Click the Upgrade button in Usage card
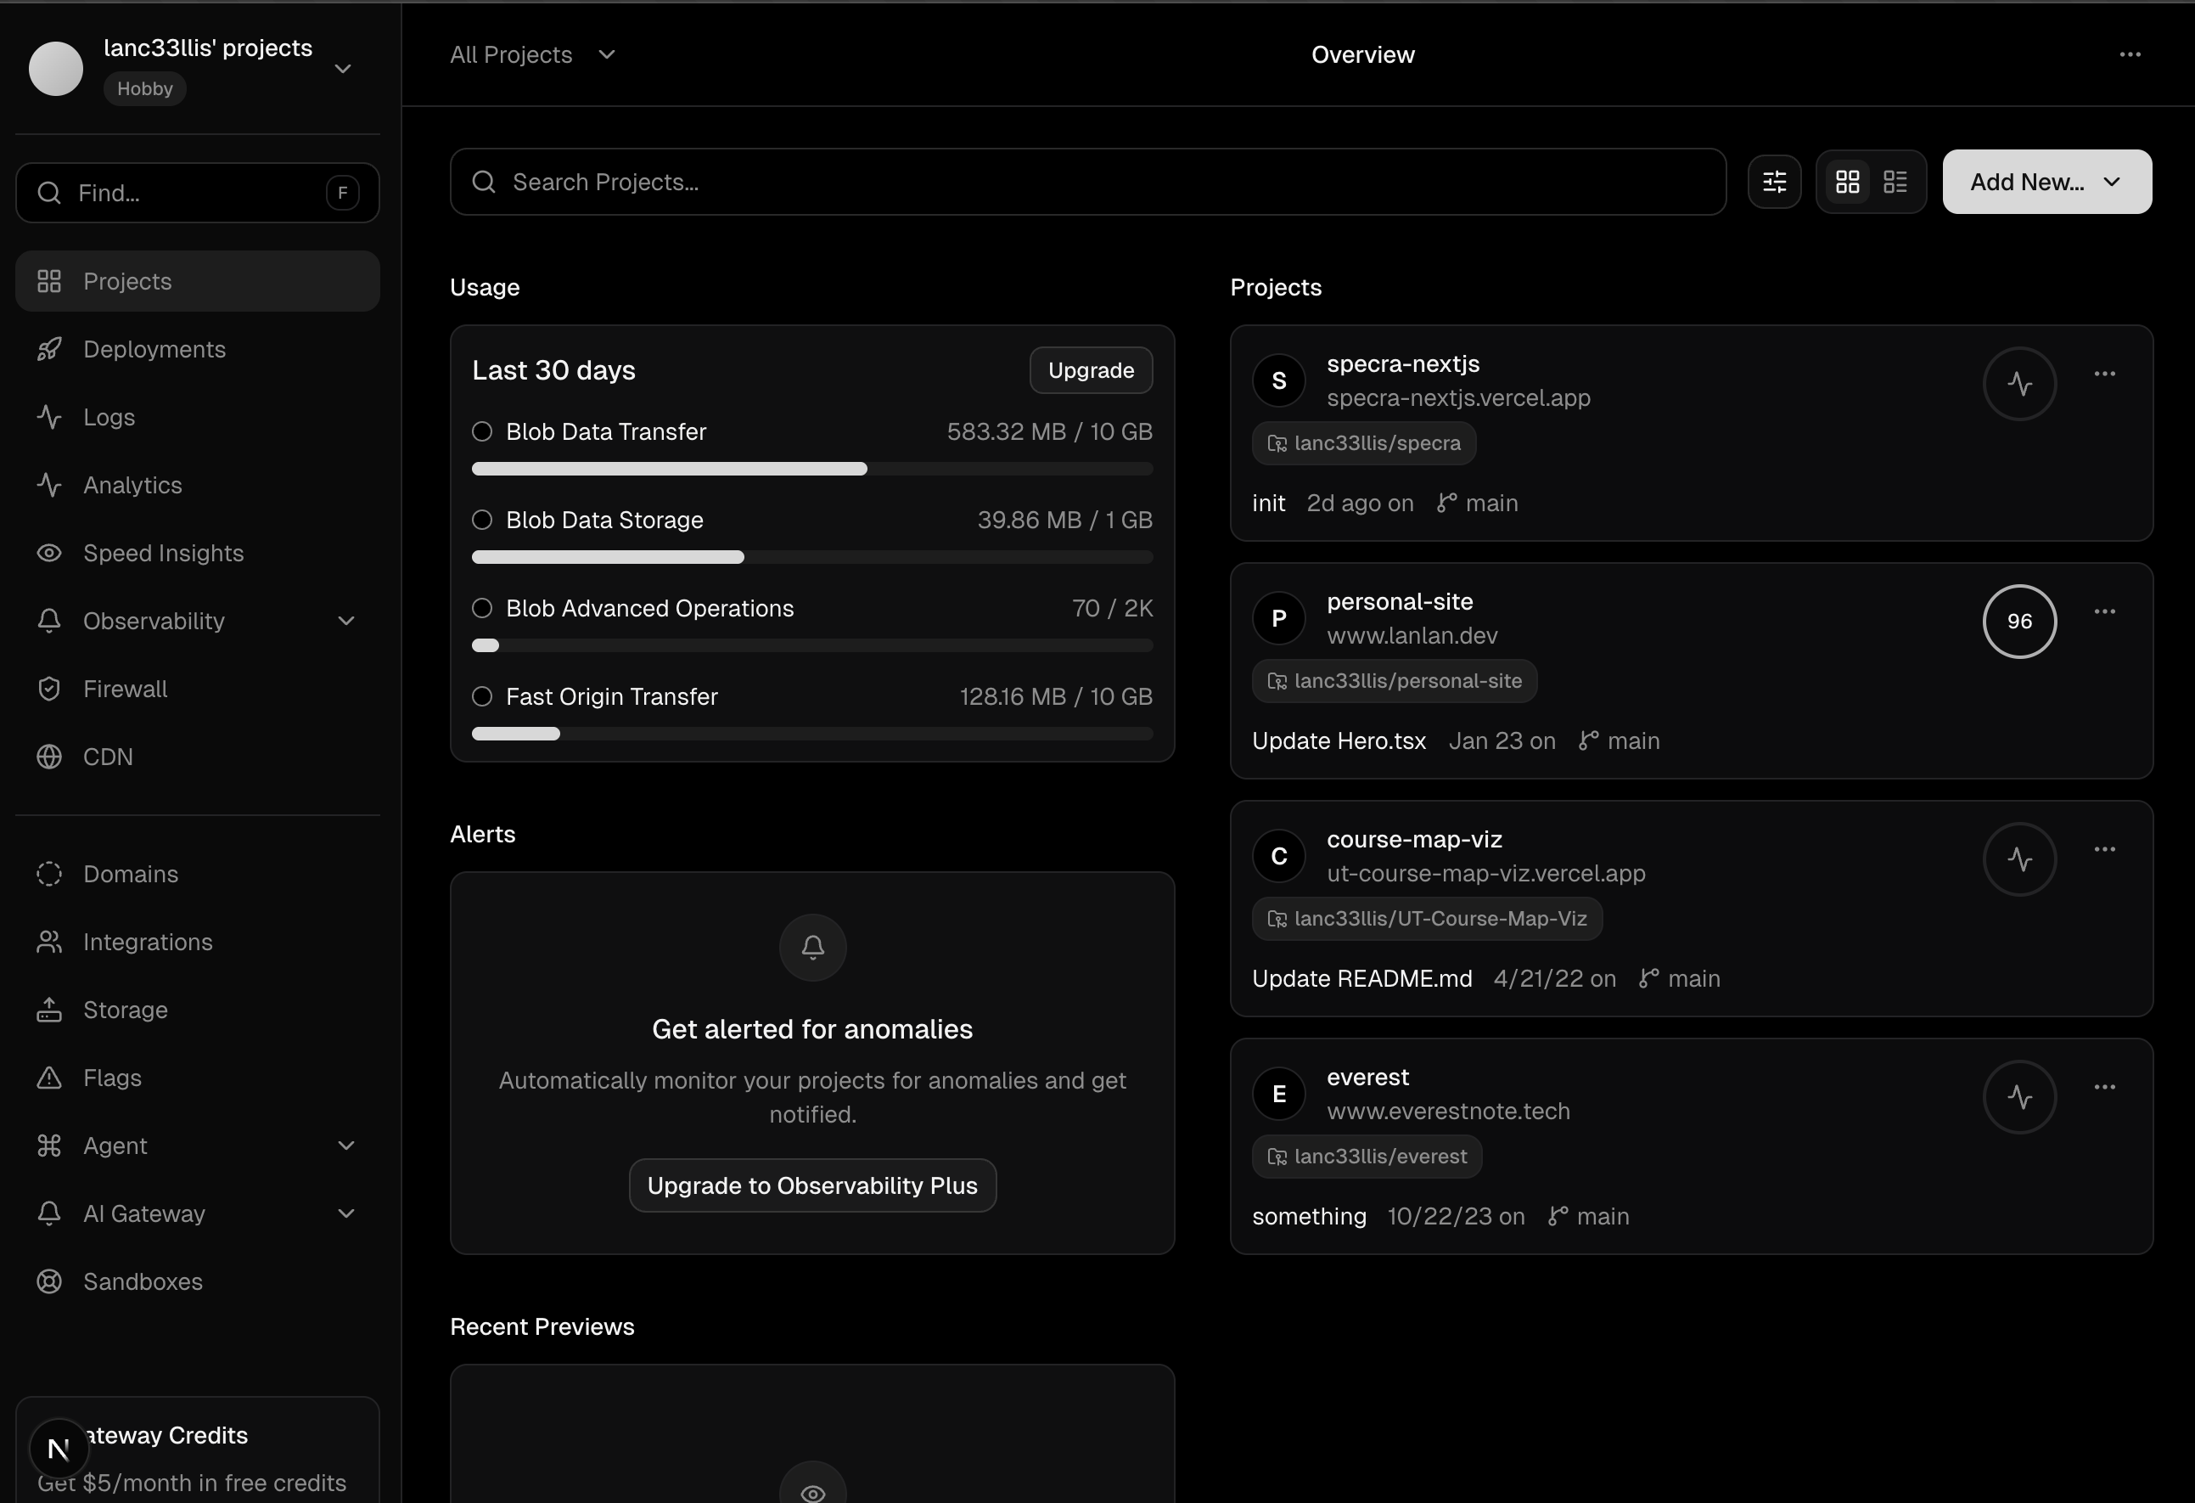 pyautogui.click(x=1090, y=370)
